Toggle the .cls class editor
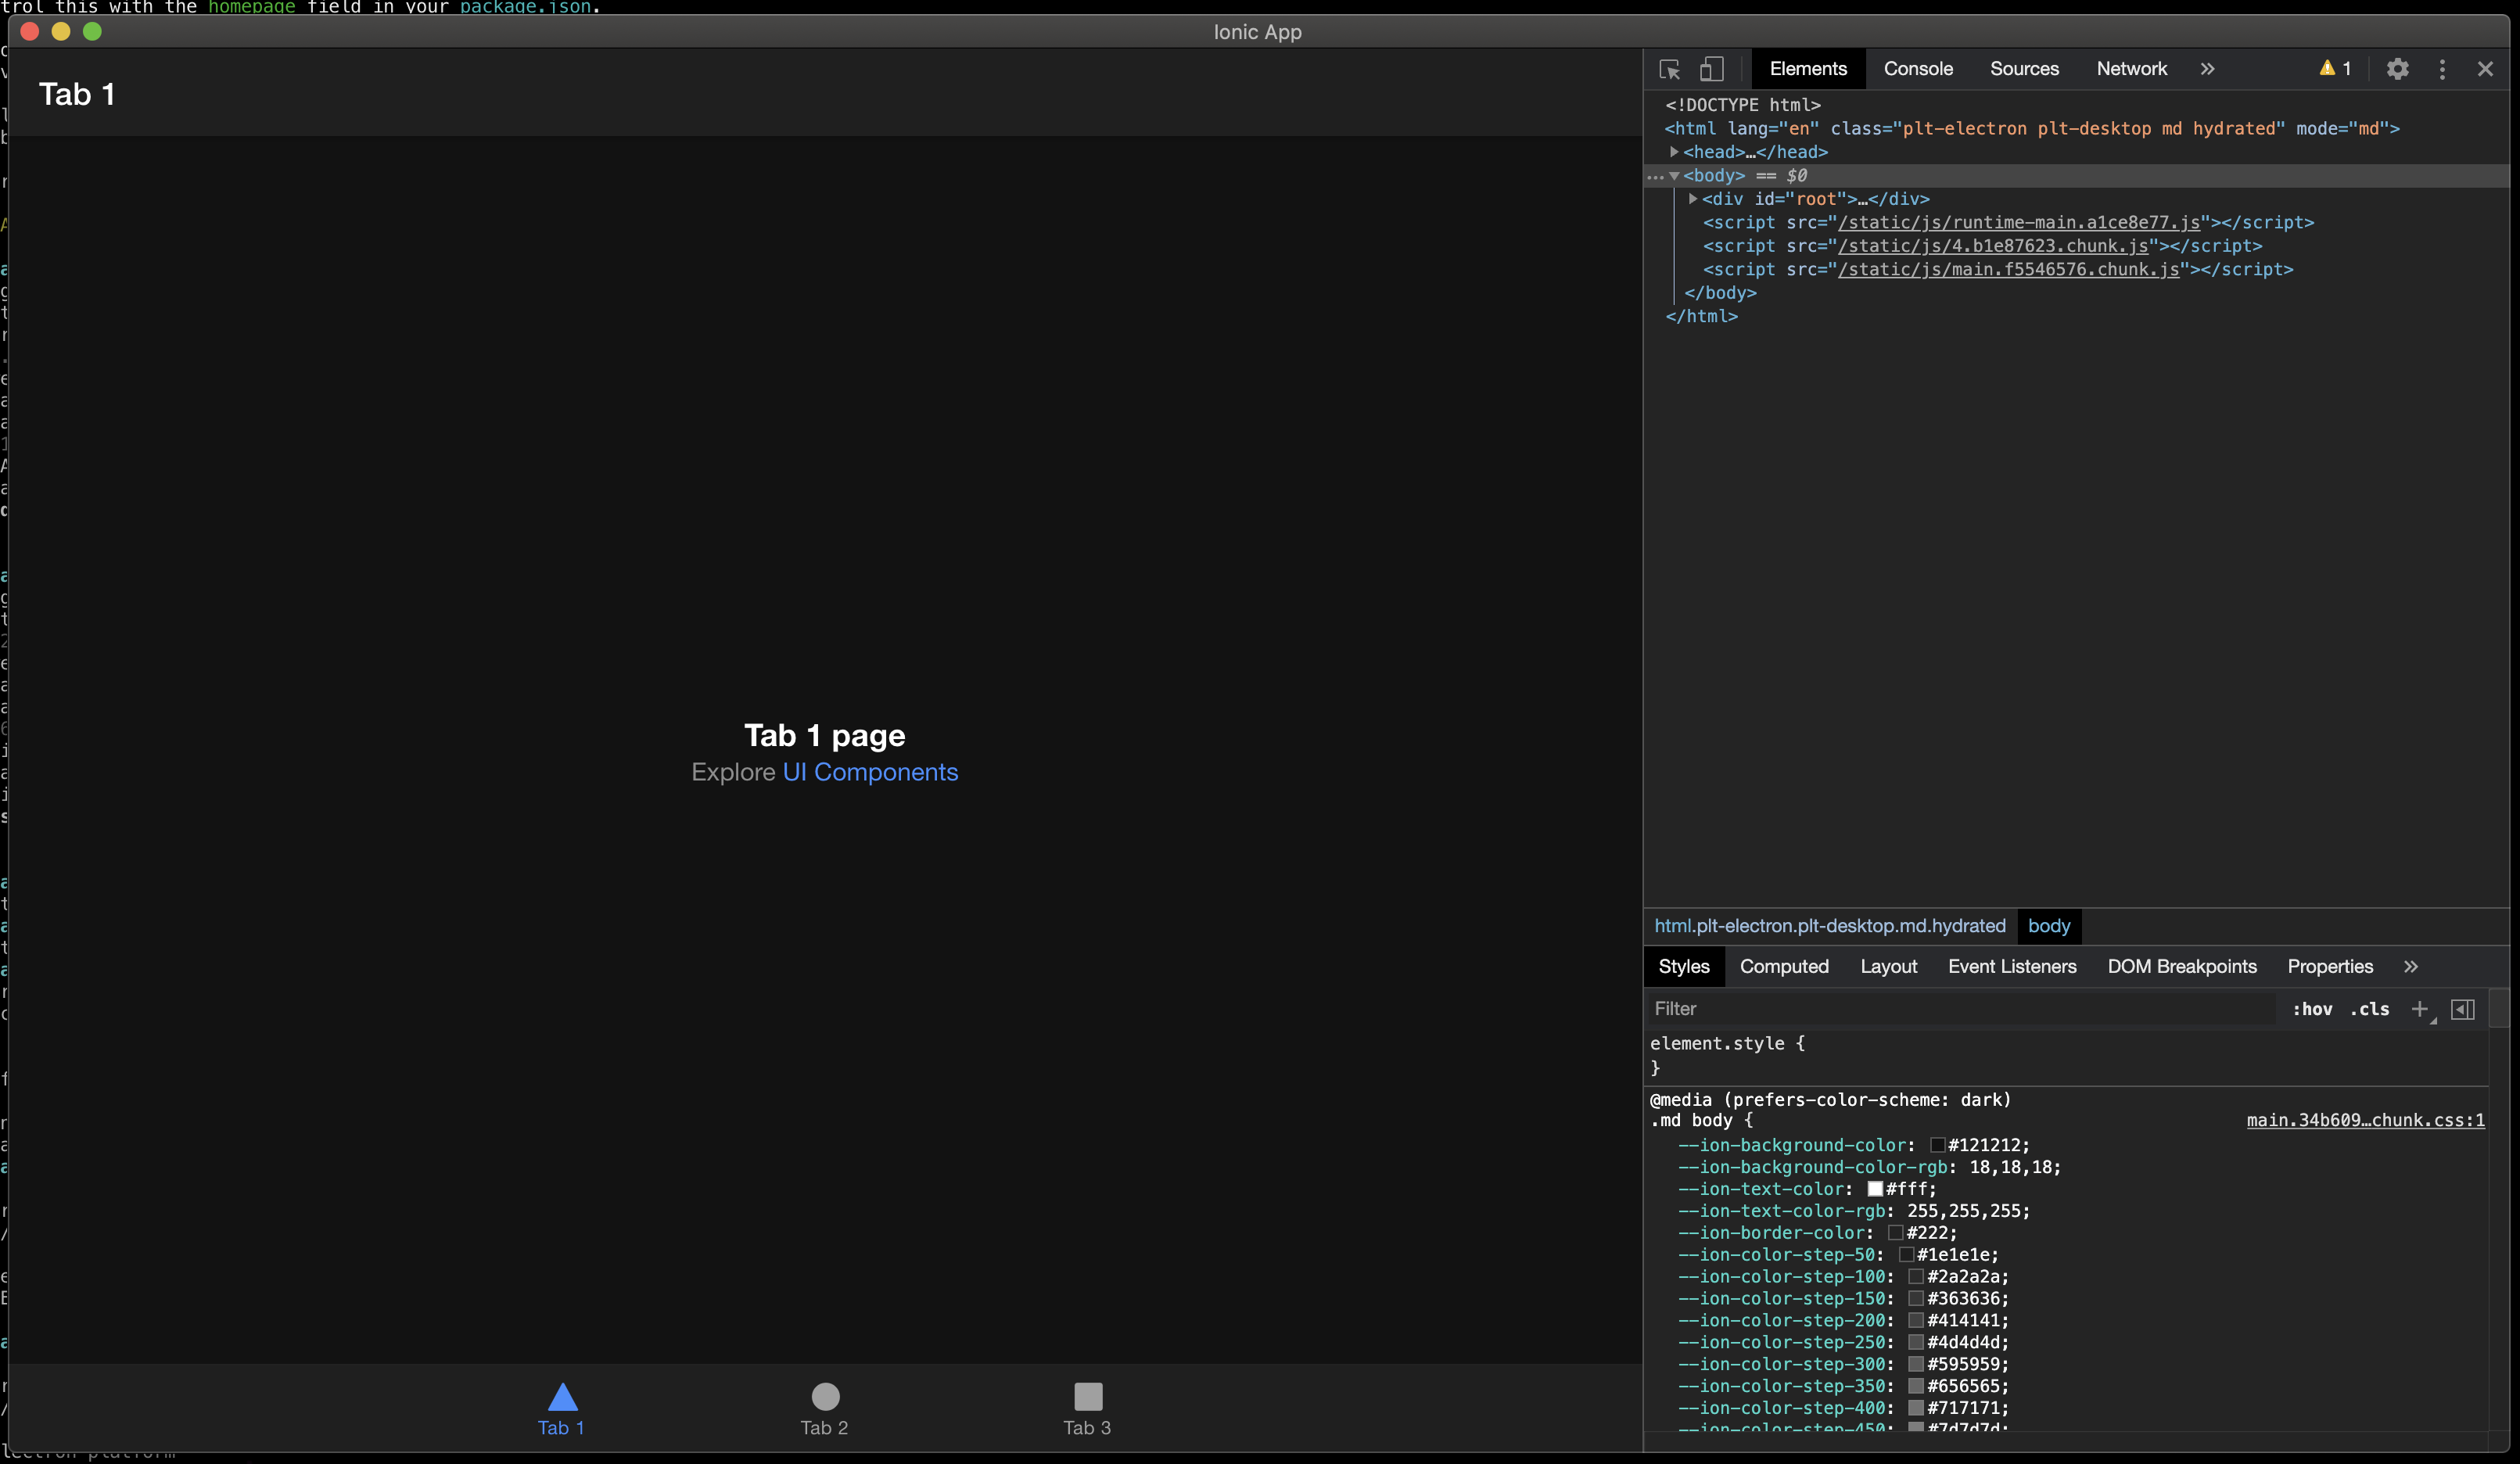 point(2370,1009)
